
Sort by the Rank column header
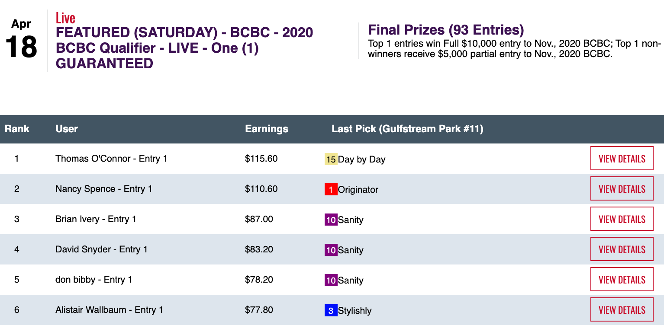pos(17,129)
